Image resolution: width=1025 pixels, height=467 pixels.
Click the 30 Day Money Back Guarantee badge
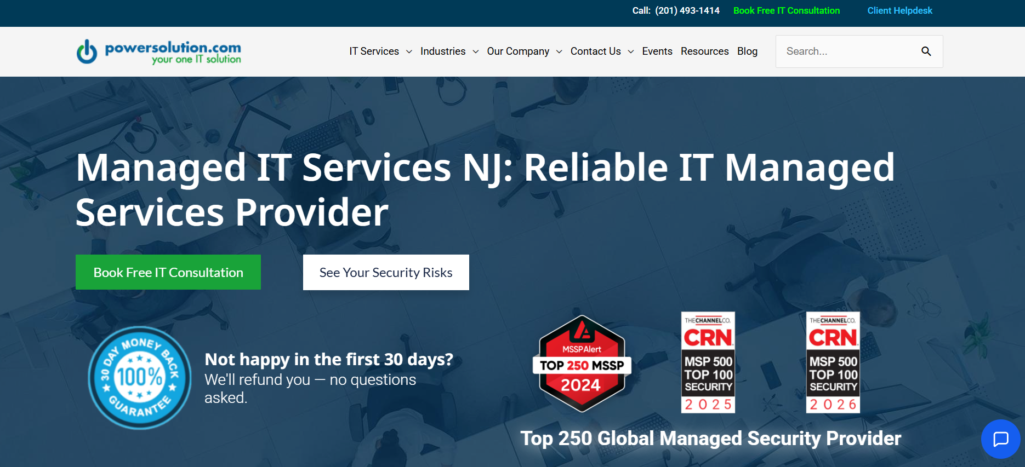point(140,378)
